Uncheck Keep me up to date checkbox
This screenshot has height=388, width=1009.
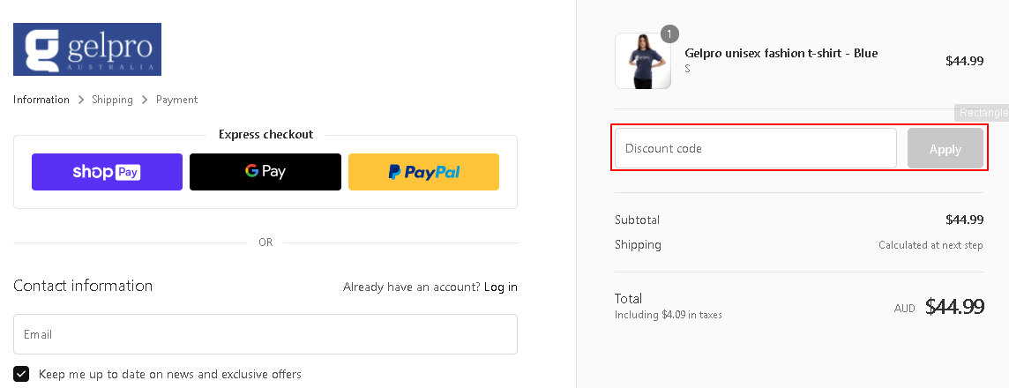coord(21,374)
